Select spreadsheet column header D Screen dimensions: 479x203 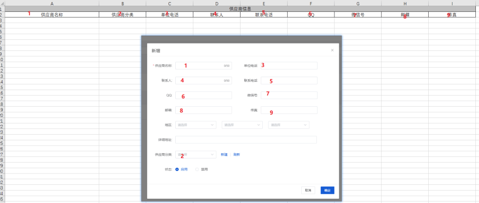pyautogui.click(x=217, y=3)
